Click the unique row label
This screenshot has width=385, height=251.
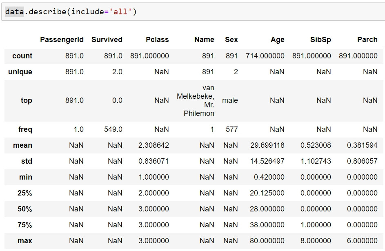click(x=20, y=72)
